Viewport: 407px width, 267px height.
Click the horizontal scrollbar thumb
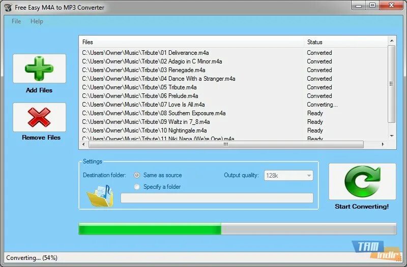click(226, 145)
